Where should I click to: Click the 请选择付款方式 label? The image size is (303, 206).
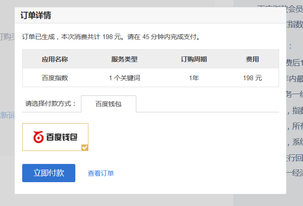[50, 104]
